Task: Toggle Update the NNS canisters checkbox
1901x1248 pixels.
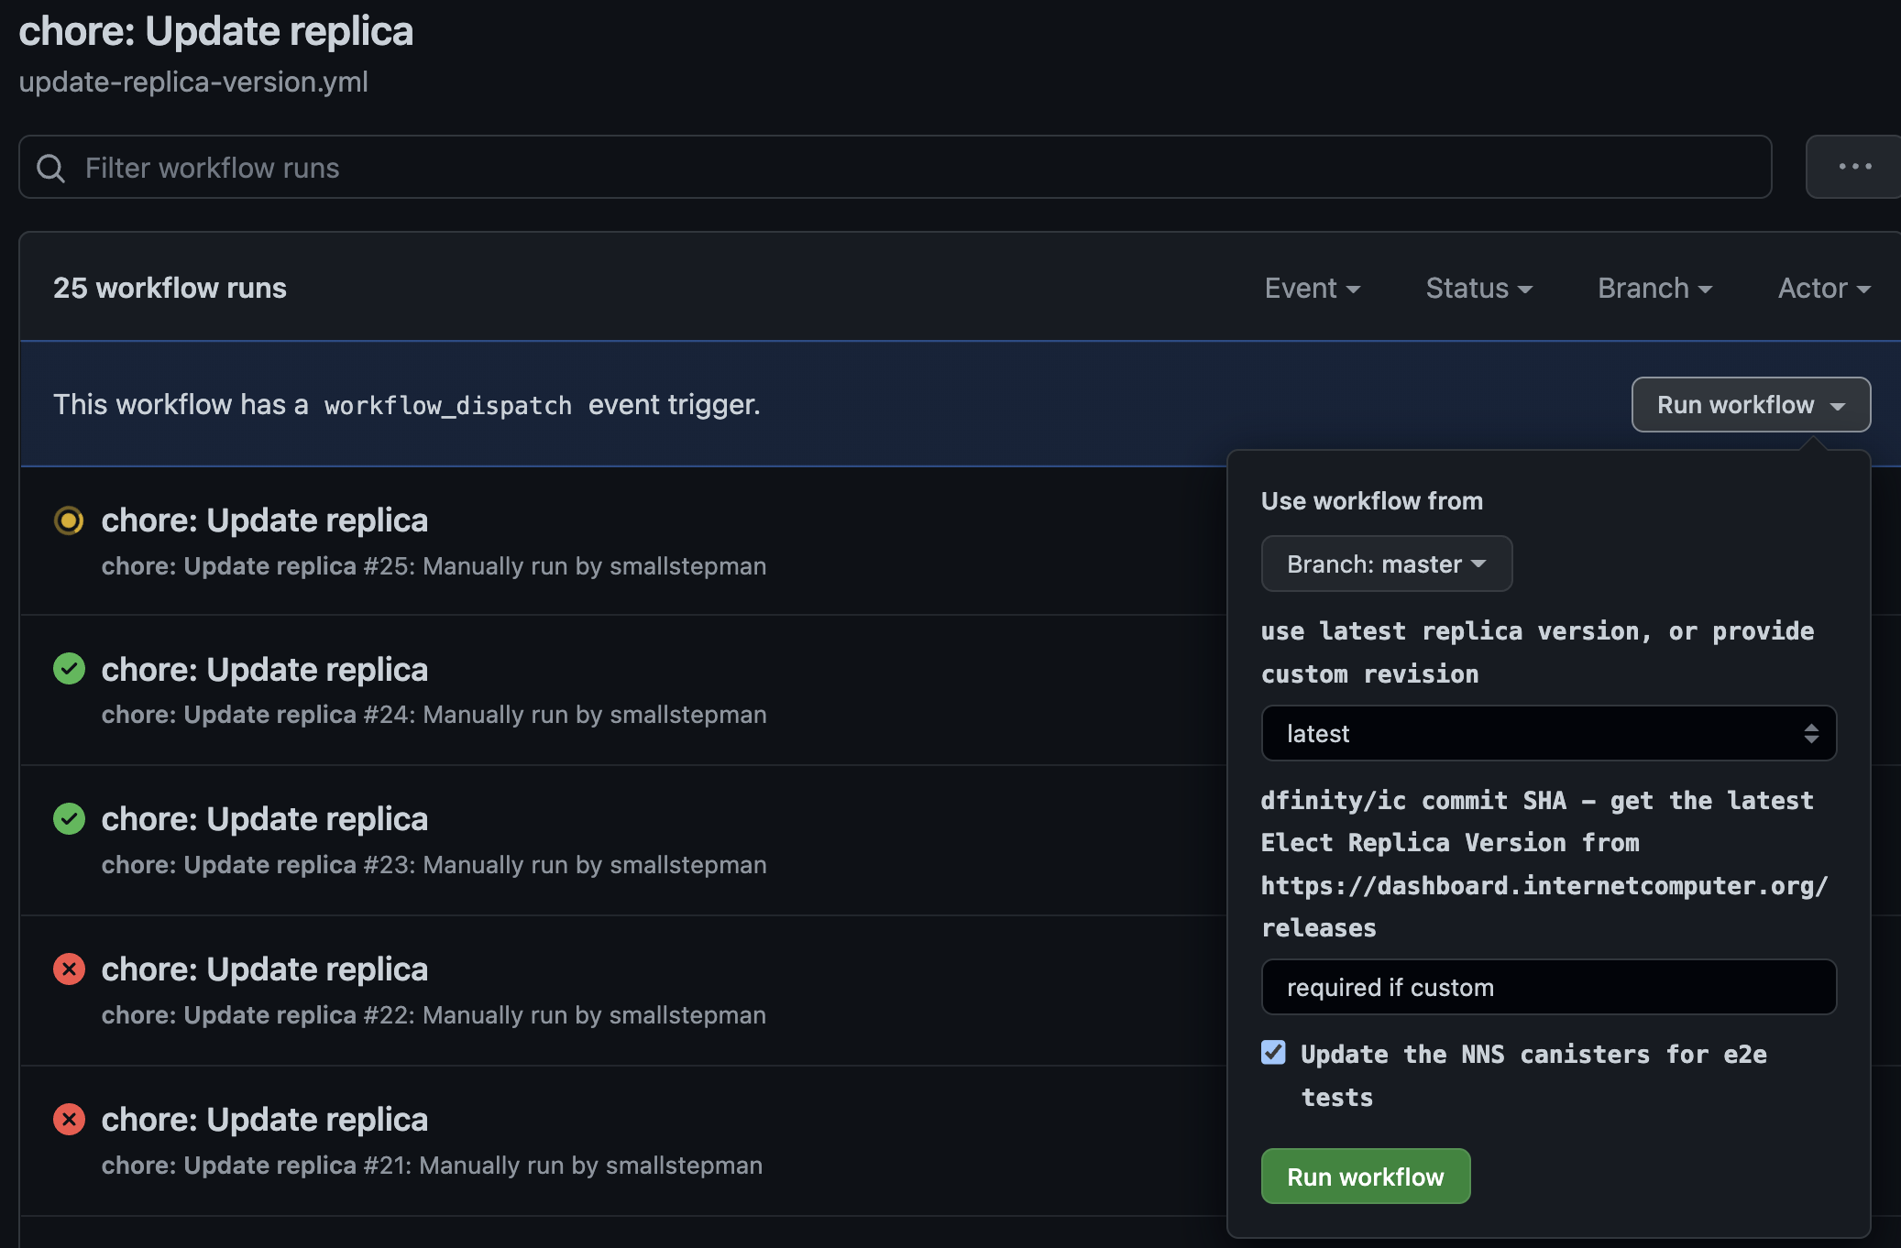Action: coord(1273,1053)
